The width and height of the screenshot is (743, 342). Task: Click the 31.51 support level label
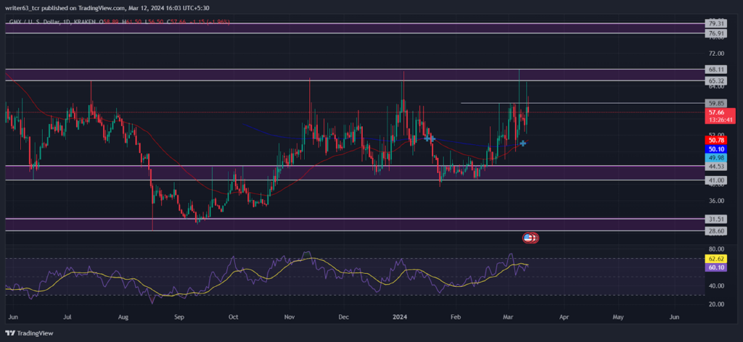[x=715, y=219]
